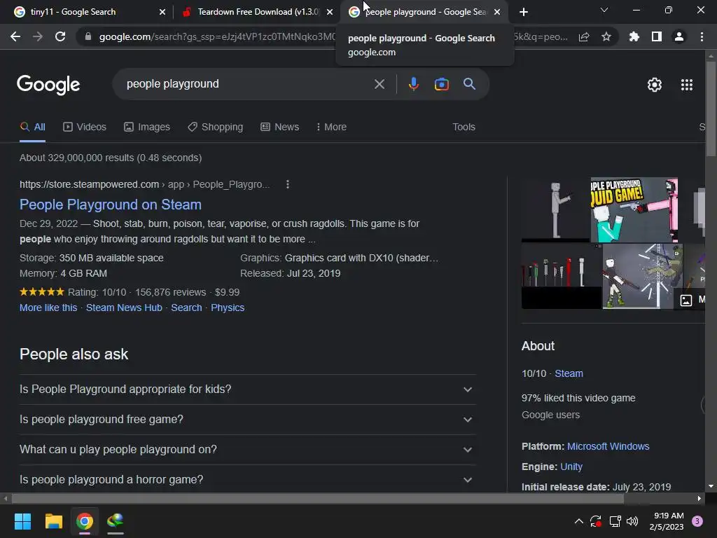Expand 'Is People Playground appropriate for kids?'
The height and width of the screenshot is (538, 717).
pyautogui.click(x=247, y=389)
